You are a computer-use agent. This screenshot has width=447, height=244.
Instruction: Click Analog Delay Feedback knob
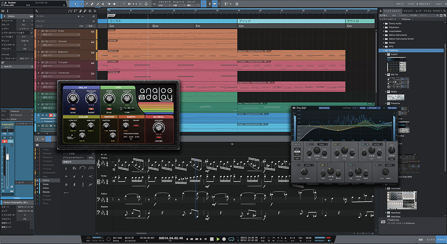click(x=91, y=99)
